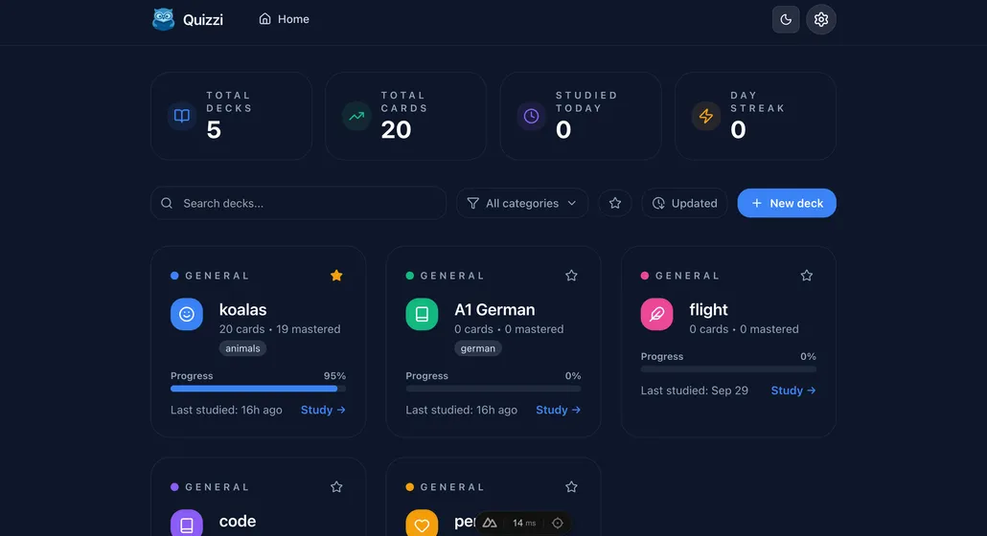Click the flight pink feather icon
Screen dimensions: 987x536
point(656,314)
